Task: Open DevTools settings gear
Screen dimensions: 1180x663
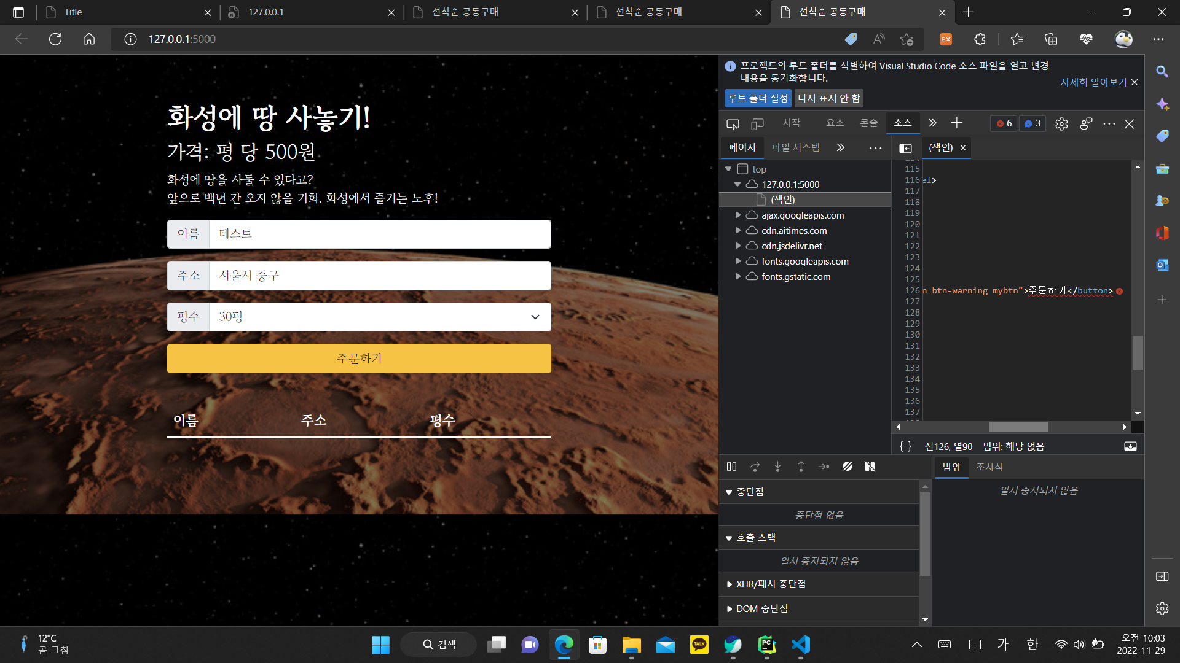Action: coord(1061,123)
